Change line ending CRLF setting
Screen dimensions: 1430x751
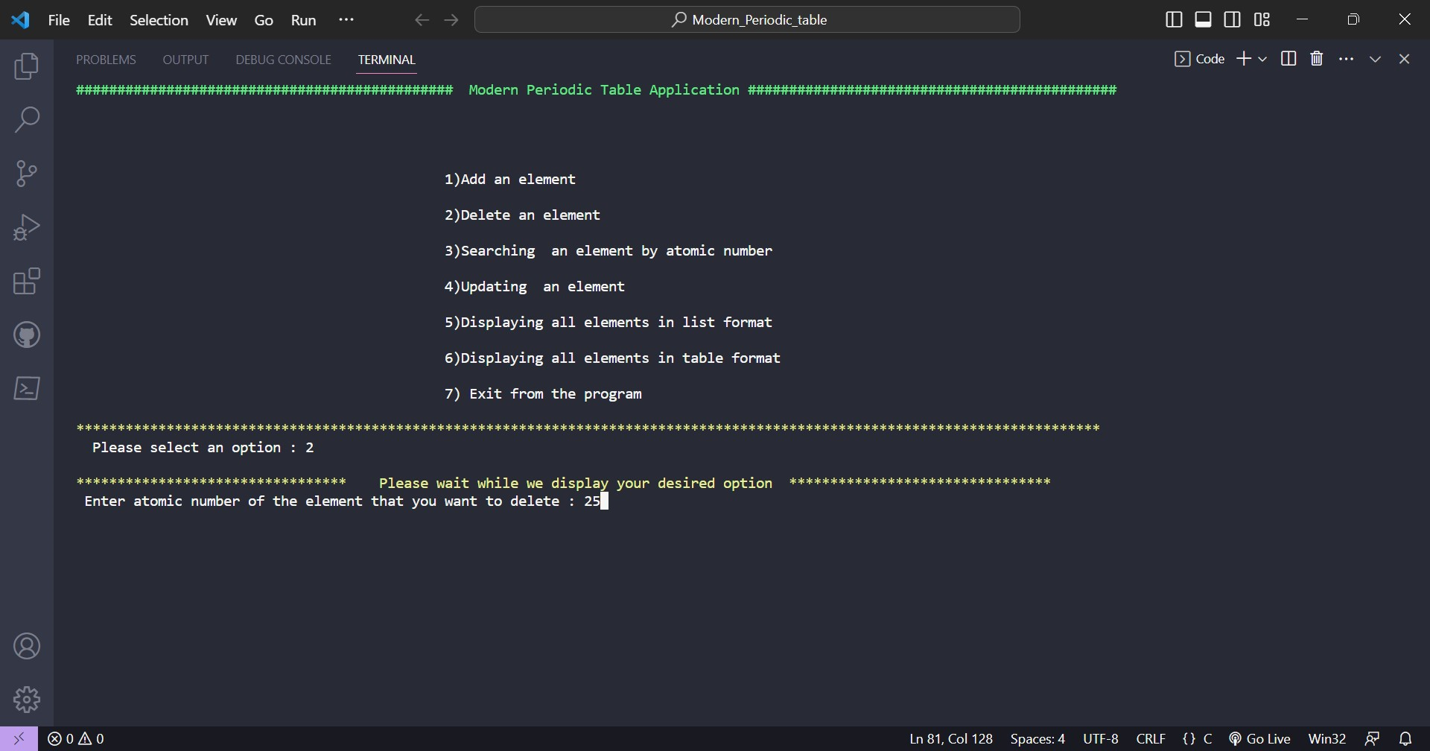[1150, 738]
